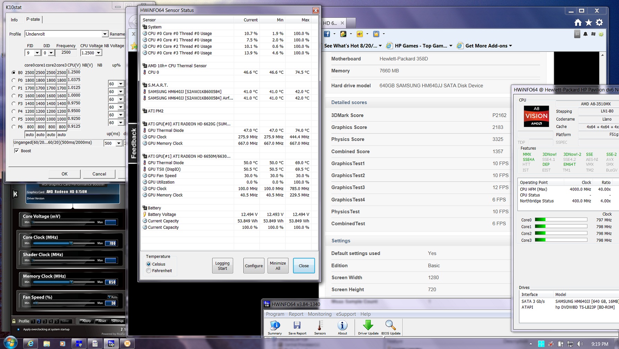619x349 pixels.
Task: Click the shopping bag toolbar icon
Action: (376, 34)
